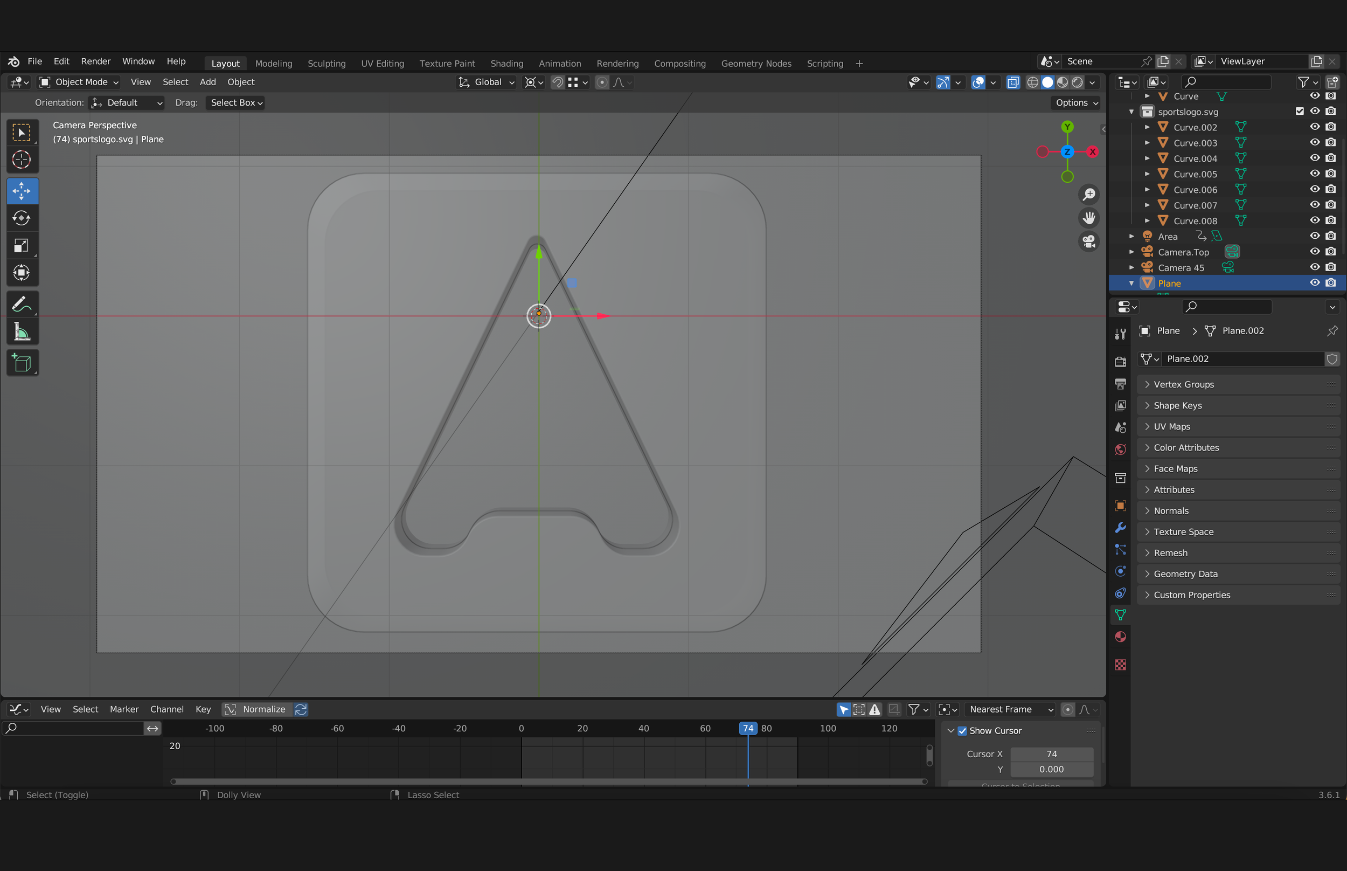Click the viewport zoom icon
The width and height of the screenshot is (1347, 871).
1089,195
